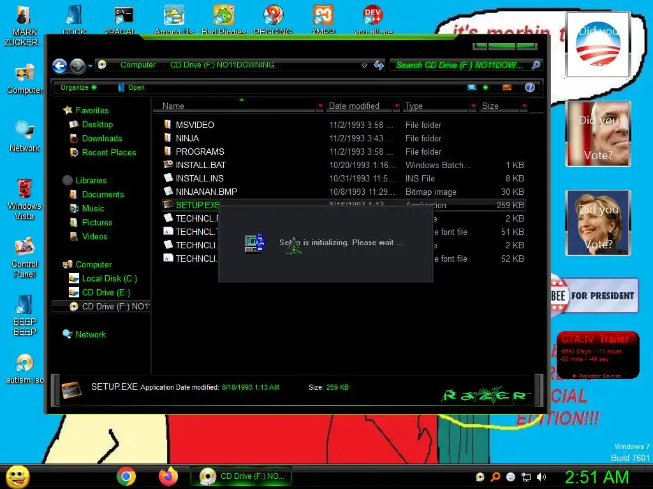The height and width of the screenshot is (489, 653).
Task: Focus the Search CD Drive field
Action: click(x=459, y=65)
